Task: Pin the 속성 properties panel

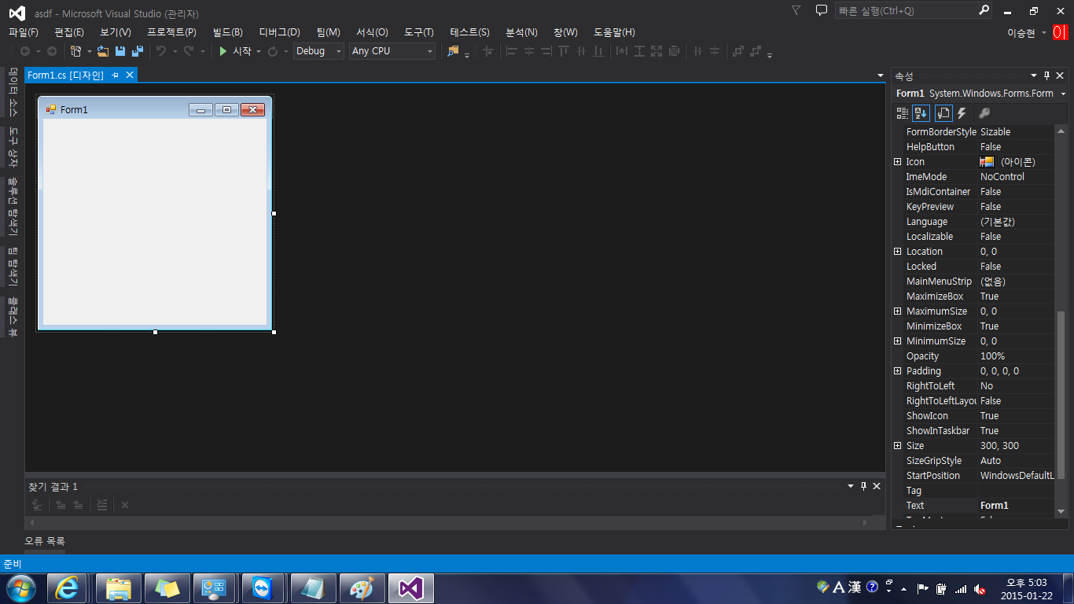Action: click(1046, 75)
